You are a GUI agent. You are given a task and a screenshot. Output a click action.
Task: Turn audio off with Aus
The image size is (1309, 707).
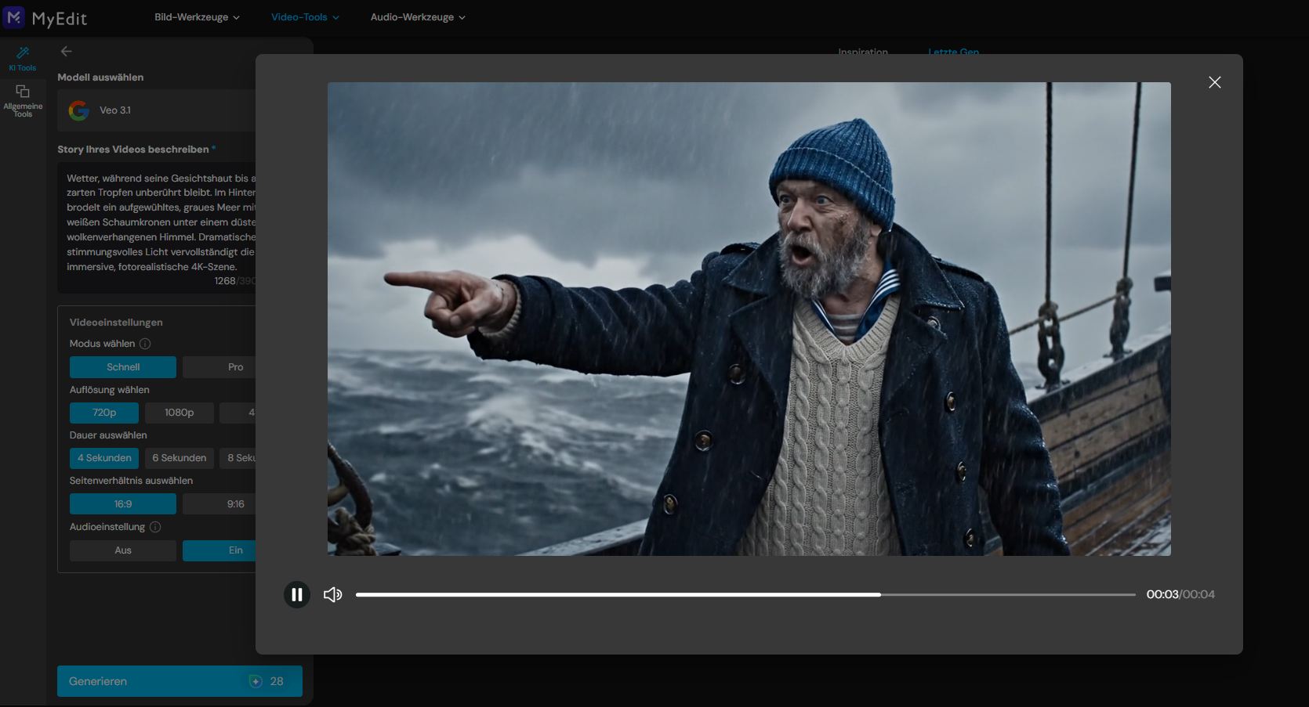(123, 550)
